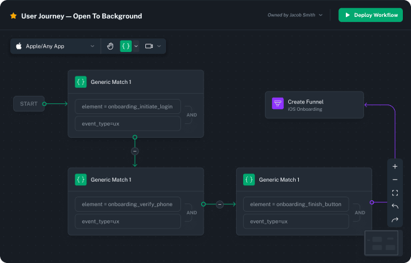Click the START node

tap(29, 104)
